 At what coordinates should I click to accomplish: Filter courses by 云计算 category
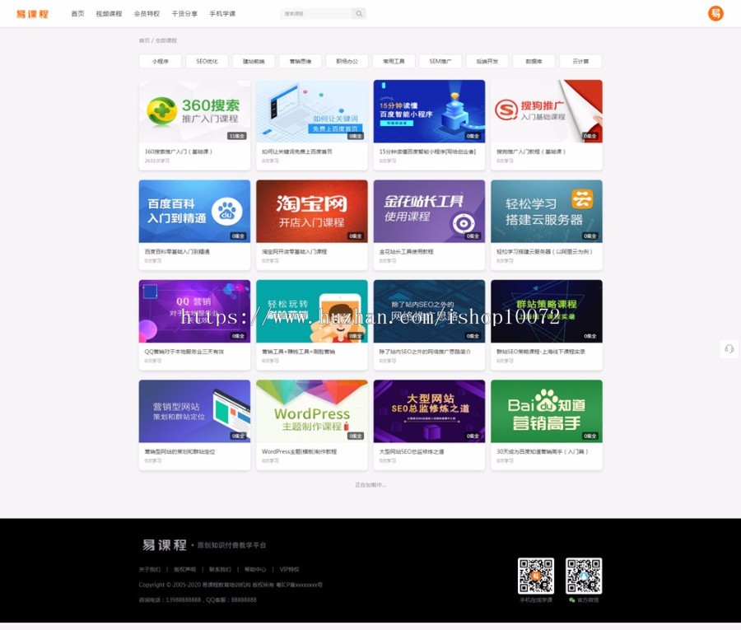pyautogui.click(x=580, y=62)
